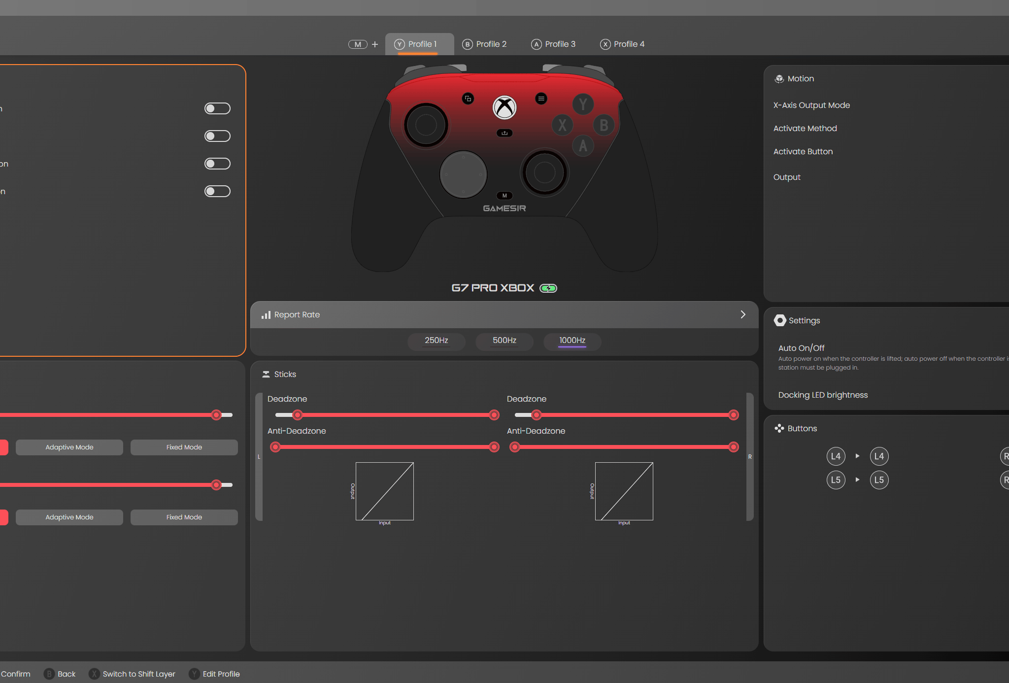Click the Report Rate bars icon
This screenshot has height=683, width=1009.
point(266,314)
